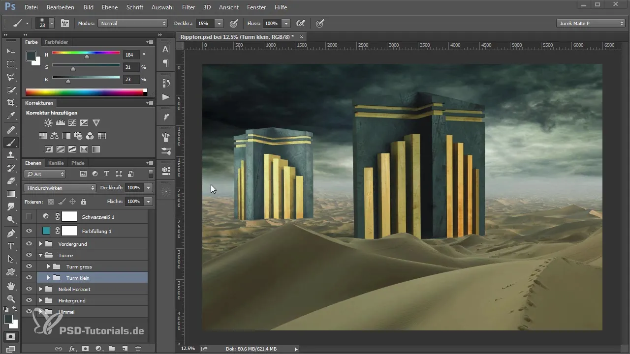630x354 pixels.
Task: Choose the Hand tool
Action: pos(10,286)
